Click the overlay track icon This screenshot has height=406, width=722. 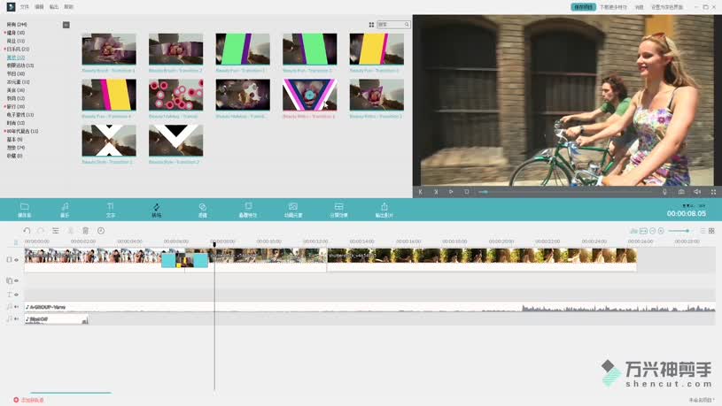point(9,280)
